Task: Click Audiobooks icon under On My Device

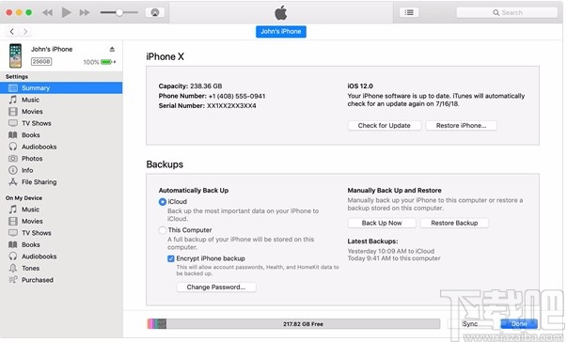Action: pyautogui.click(x=13, y=256)
